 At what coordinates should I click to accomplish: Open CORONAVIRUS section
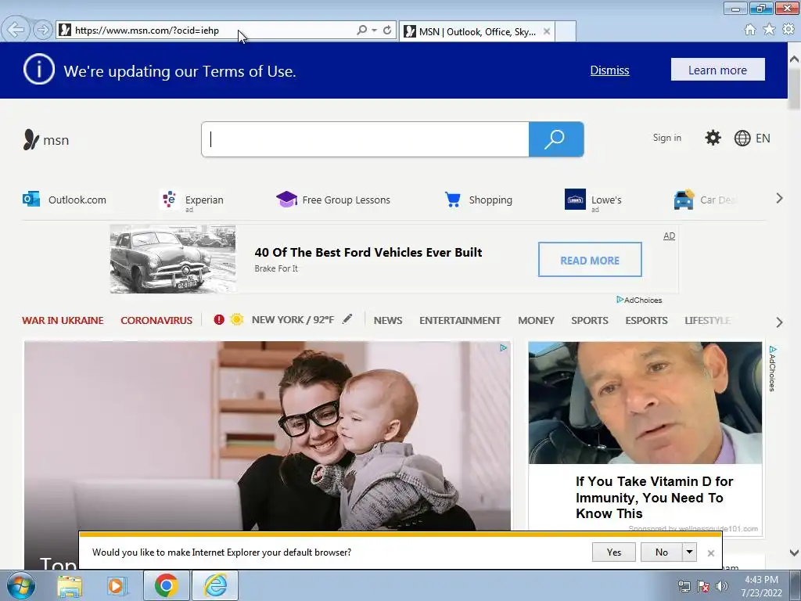156,320
